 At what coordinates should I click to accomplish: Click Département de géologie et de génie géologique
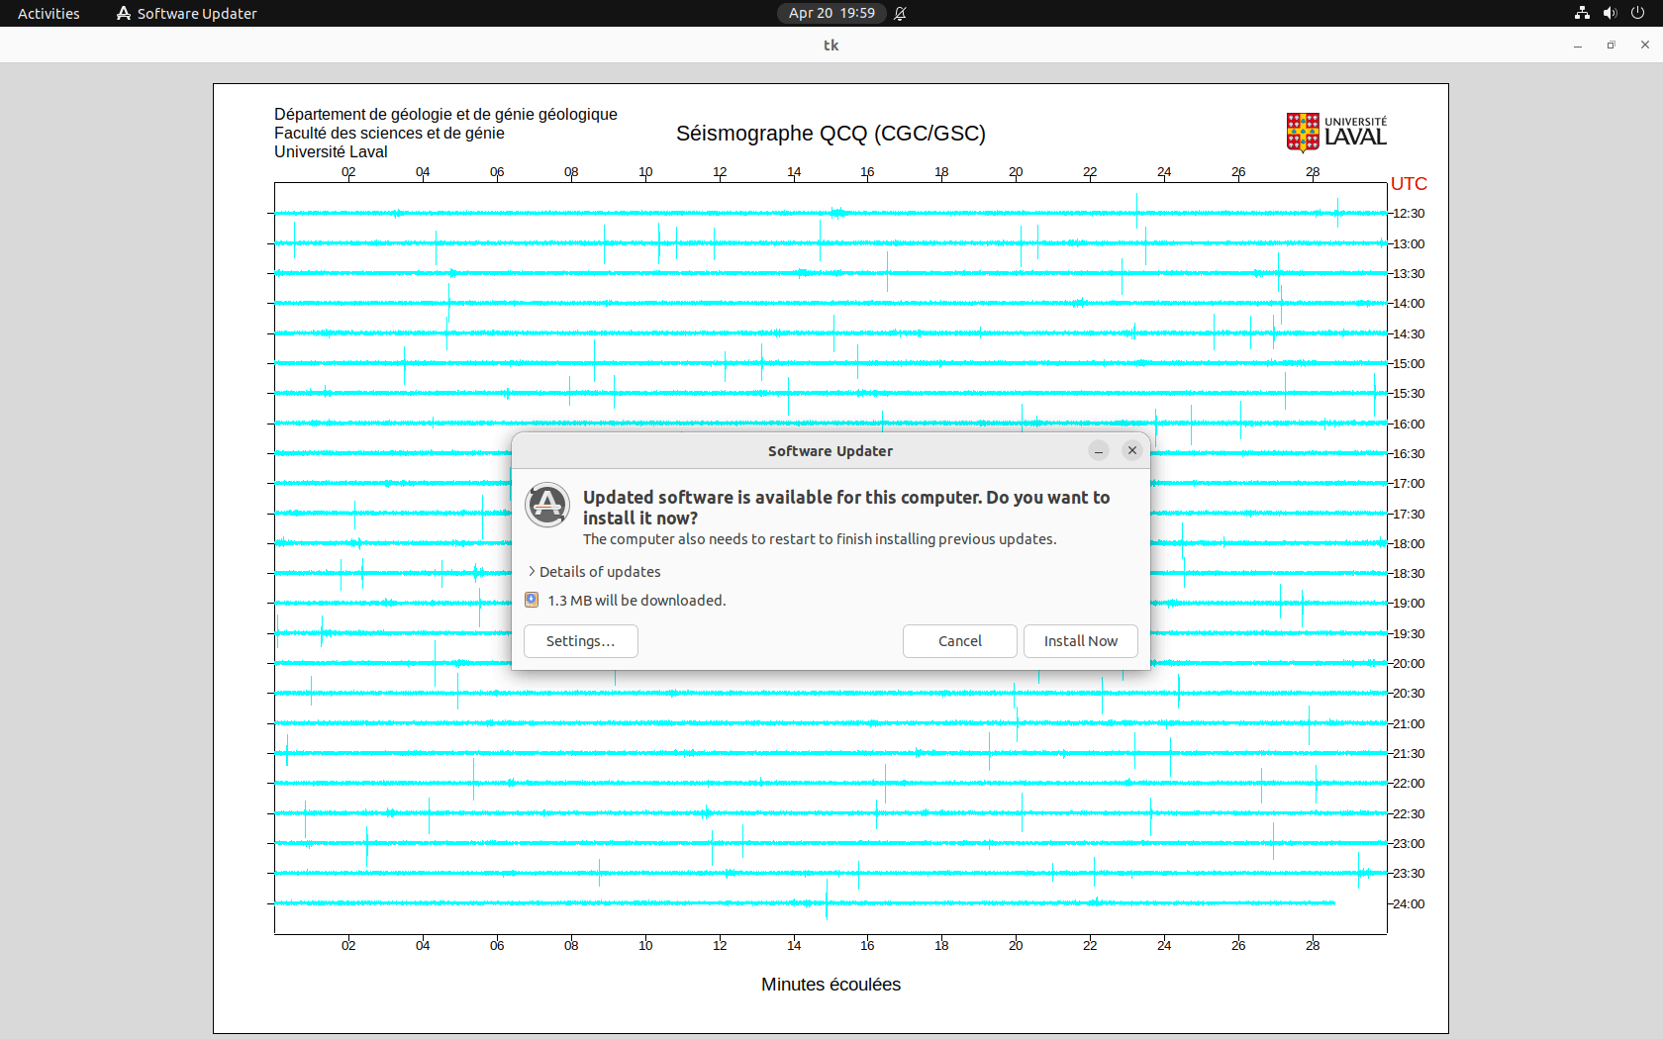pyautogui.click(x=445, y=115)
